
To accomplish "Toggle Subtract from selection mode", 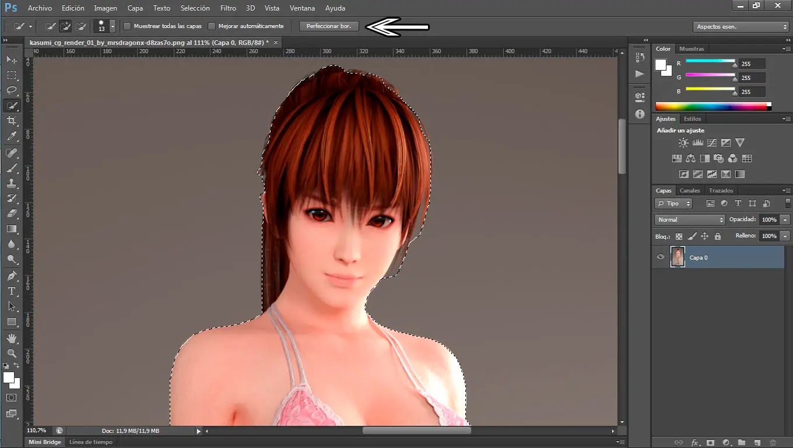I will (x=80, y=26).
